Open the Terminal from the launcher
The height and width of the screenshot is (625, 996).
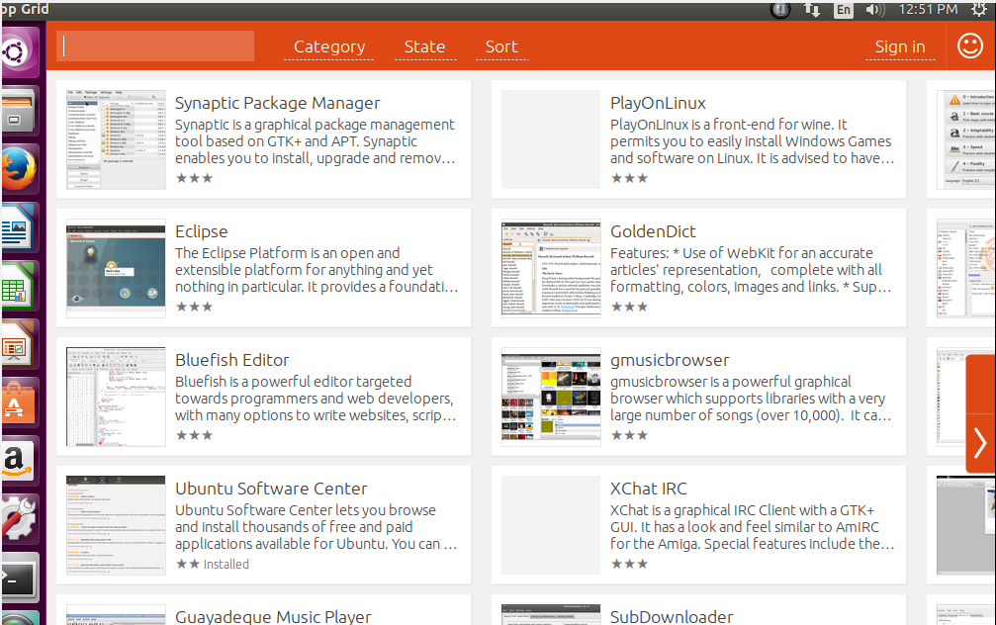click(x=19, y=579)
